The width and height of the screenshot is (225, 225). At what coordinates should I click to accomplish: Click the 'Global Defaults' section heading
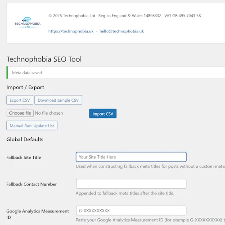click(25, 139)
